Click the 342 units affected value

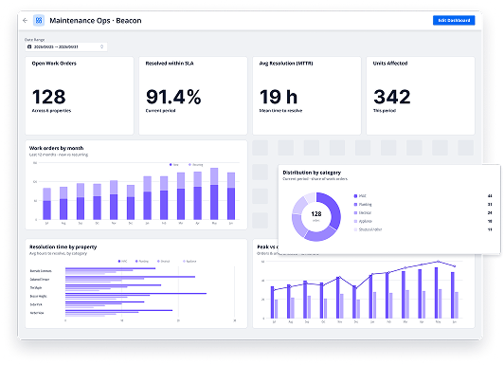[392, 97]
